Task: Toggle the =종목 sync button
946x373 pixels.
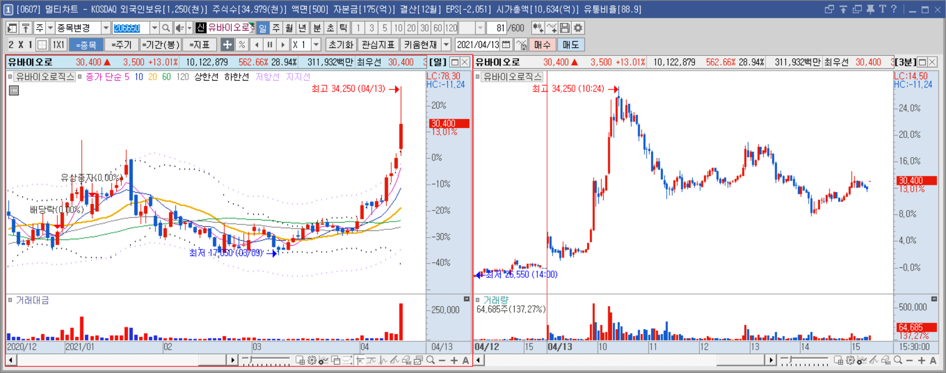Action: (x=86, y=45)
